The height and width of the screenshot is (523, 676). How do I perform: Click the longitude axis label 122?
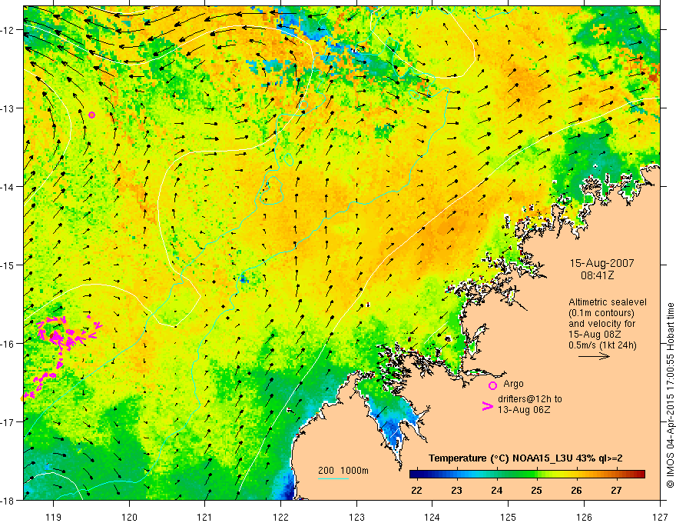(x=280, y=518)
